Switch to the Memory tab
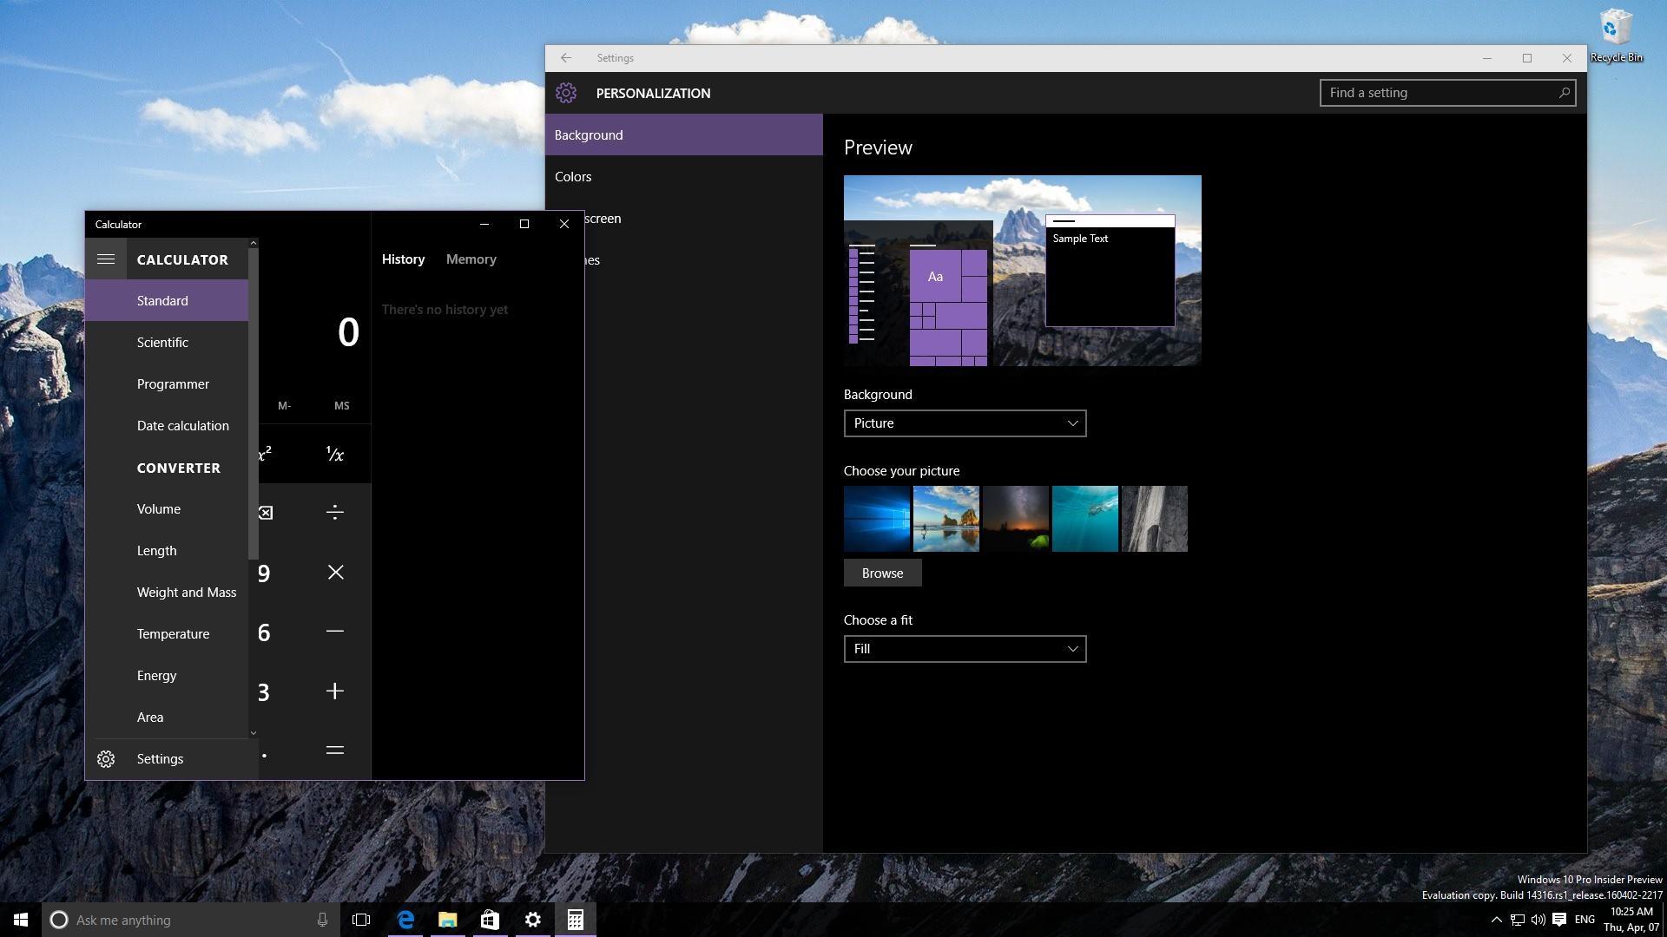1667x937 pixels. tap(471, 259)
